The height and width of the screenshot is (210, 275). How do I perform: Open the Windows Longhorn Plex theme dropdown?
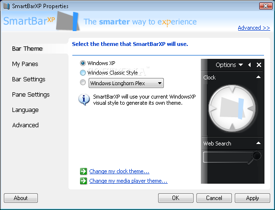pos(126,83)
